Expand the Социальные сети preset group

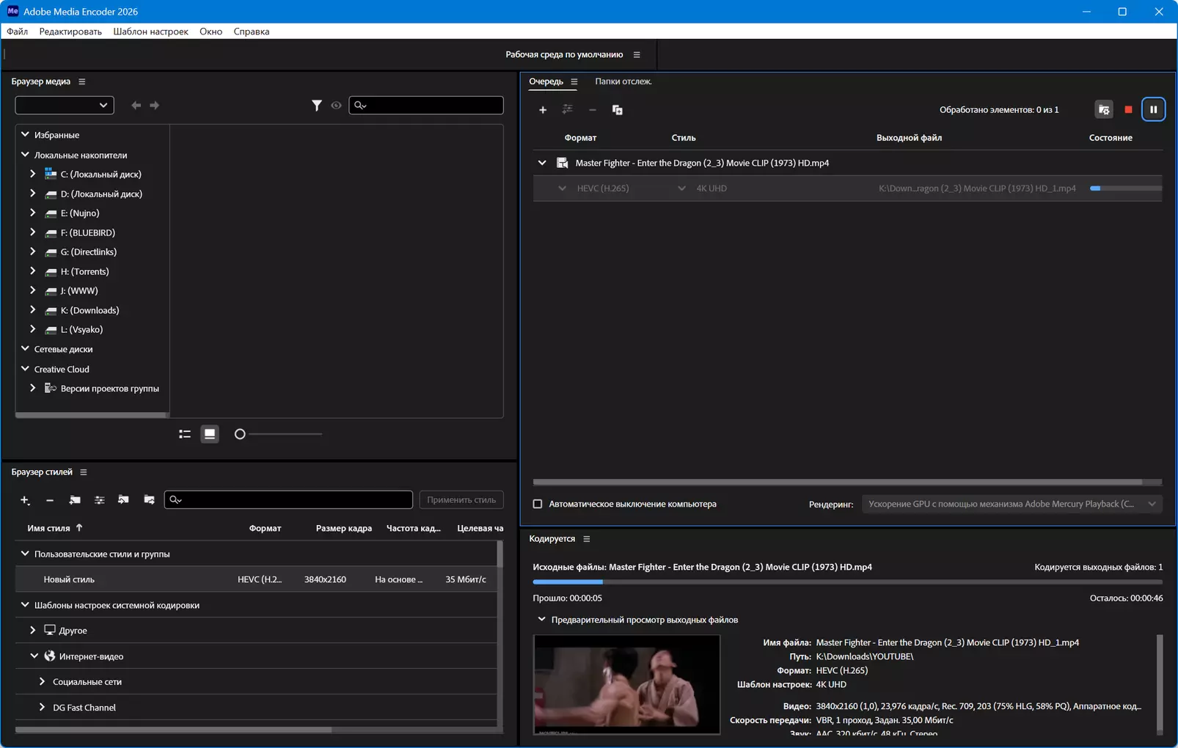42,682
